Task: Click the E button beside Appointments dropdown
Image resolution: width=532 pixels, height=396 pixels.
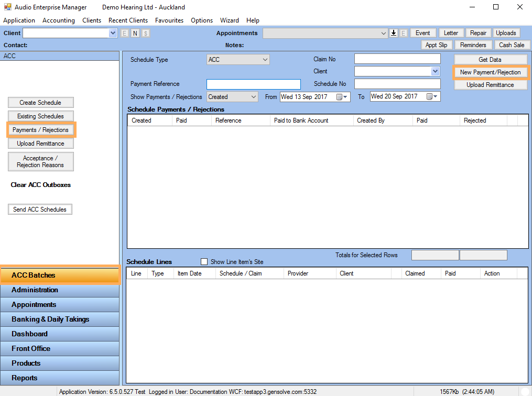Action: [x=404, y=33]
